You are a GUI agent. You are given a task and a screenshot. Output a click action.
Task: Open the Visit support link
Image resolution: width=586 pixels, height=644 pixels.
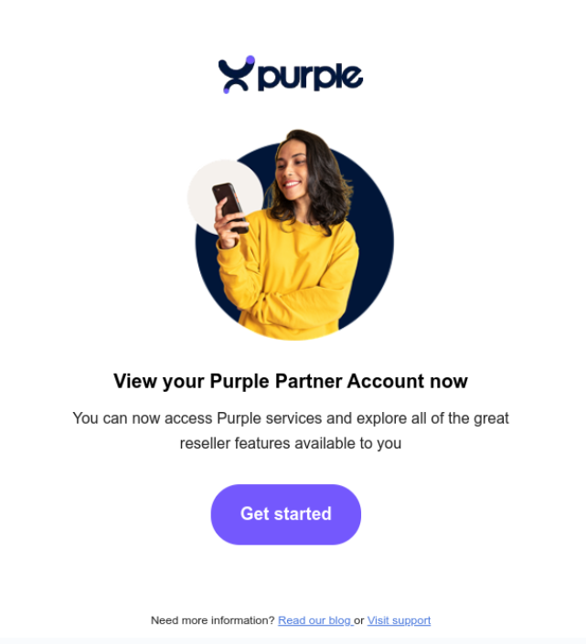pos(399,620)
